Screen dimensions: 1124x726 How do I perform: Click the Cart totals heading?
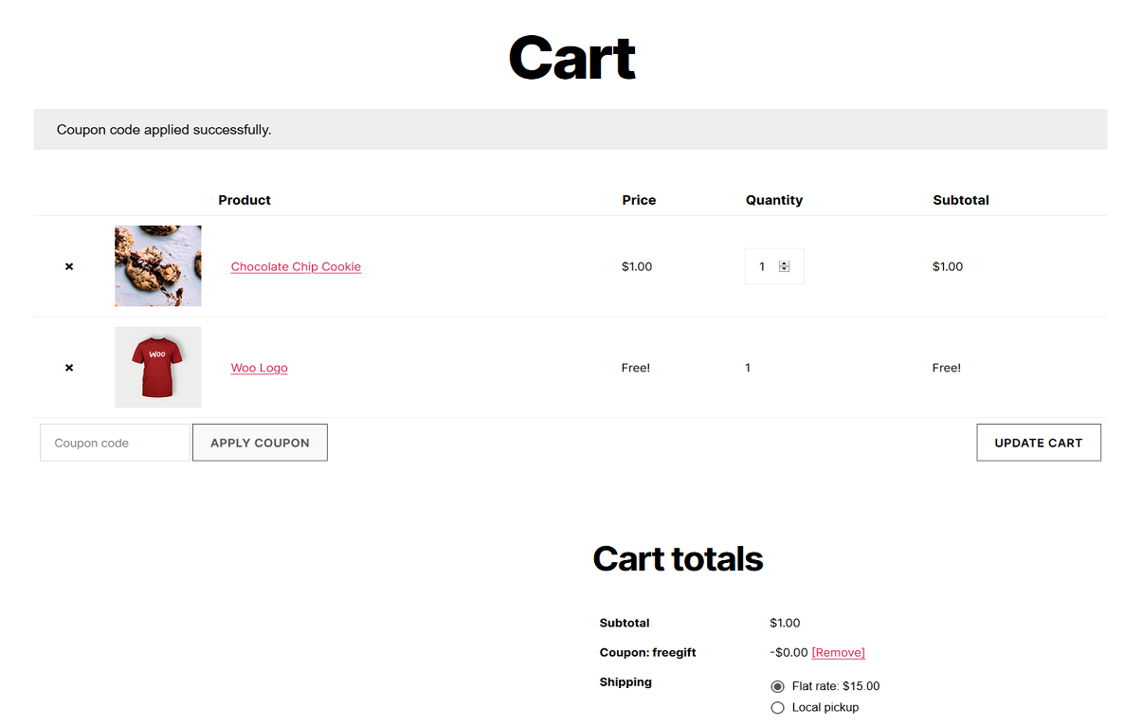(678, 558)
